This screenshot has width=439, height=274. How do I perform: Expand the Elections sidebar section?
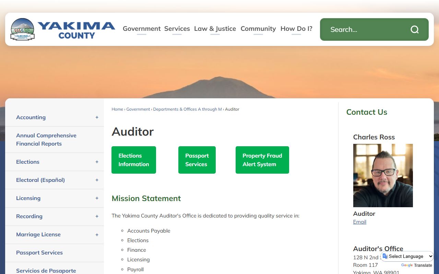pos(97,162)
